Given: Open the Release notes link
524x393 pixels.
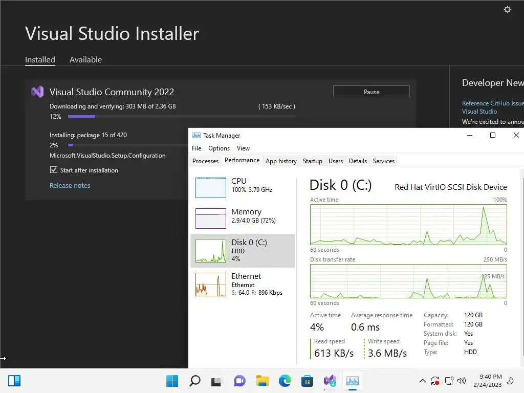Looking at the screenshot, I should (x=70, y=185).
